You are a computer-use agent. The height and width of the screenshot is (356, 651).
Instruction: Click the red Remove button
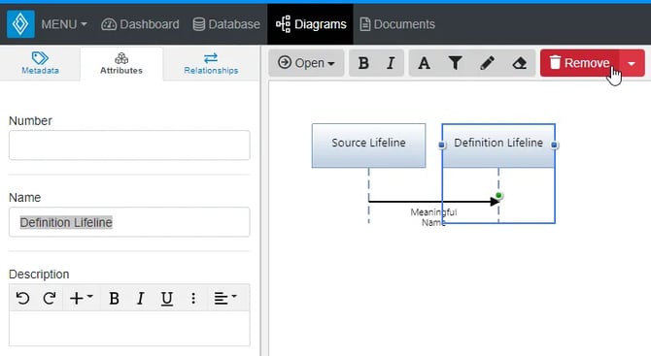580,63
